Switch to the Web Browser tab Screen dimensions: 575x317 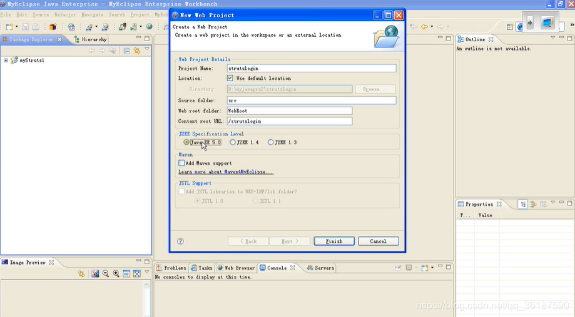[236, 268]
